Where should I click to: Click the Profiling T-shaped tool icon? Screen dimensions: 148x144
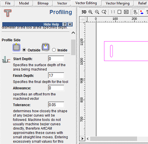(8, 13)
